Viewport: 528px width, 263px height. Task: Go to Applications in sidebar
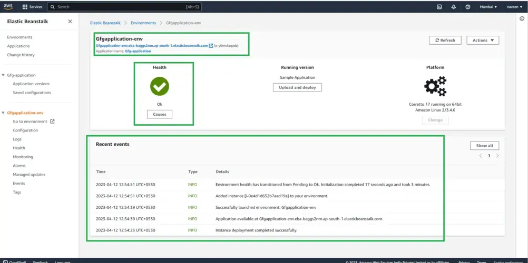click(18, 46)
